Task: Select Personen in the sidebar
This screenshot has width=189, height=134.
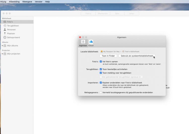Action: pyautogui.click(x=11, y=30)
